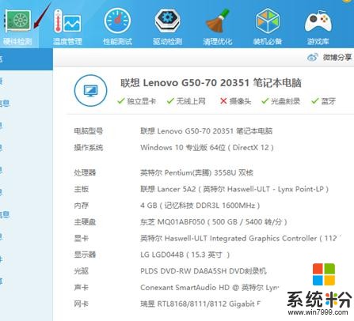Click the 联想 Lenovo G50-70 model value in table
Screen dimensions: 354x321
[x=206, y=131]
